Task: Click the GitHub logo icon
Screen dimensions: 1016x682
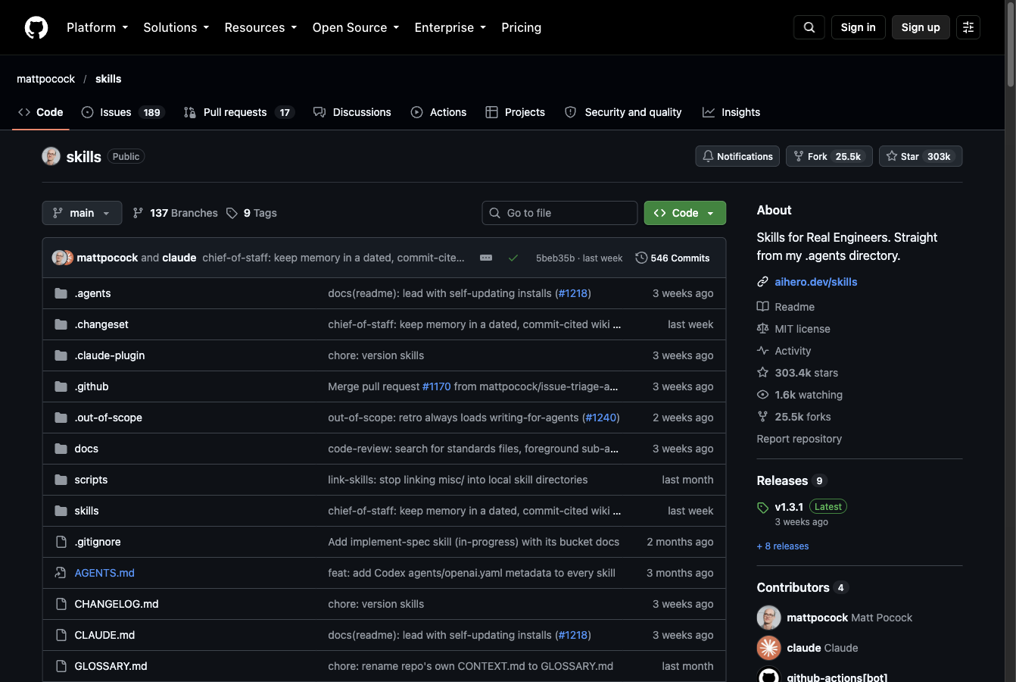Action: (x=36, y=27)
